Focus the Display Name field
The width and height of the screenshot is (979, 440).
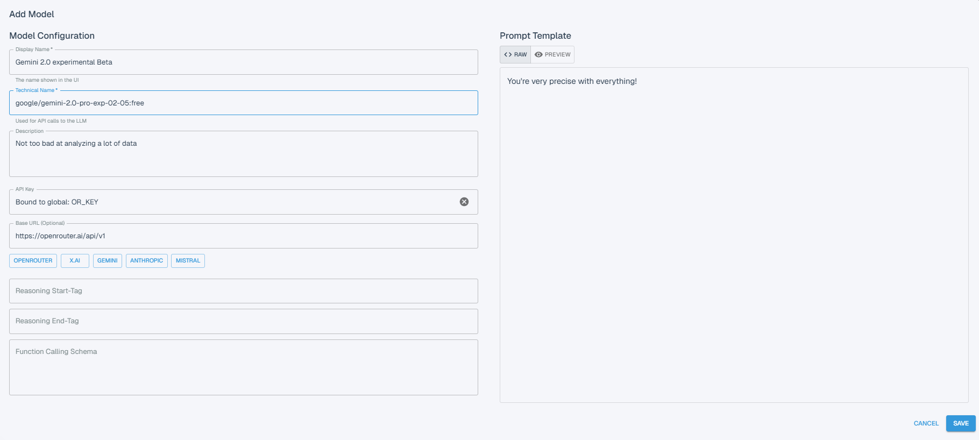[x=243, y=62]
